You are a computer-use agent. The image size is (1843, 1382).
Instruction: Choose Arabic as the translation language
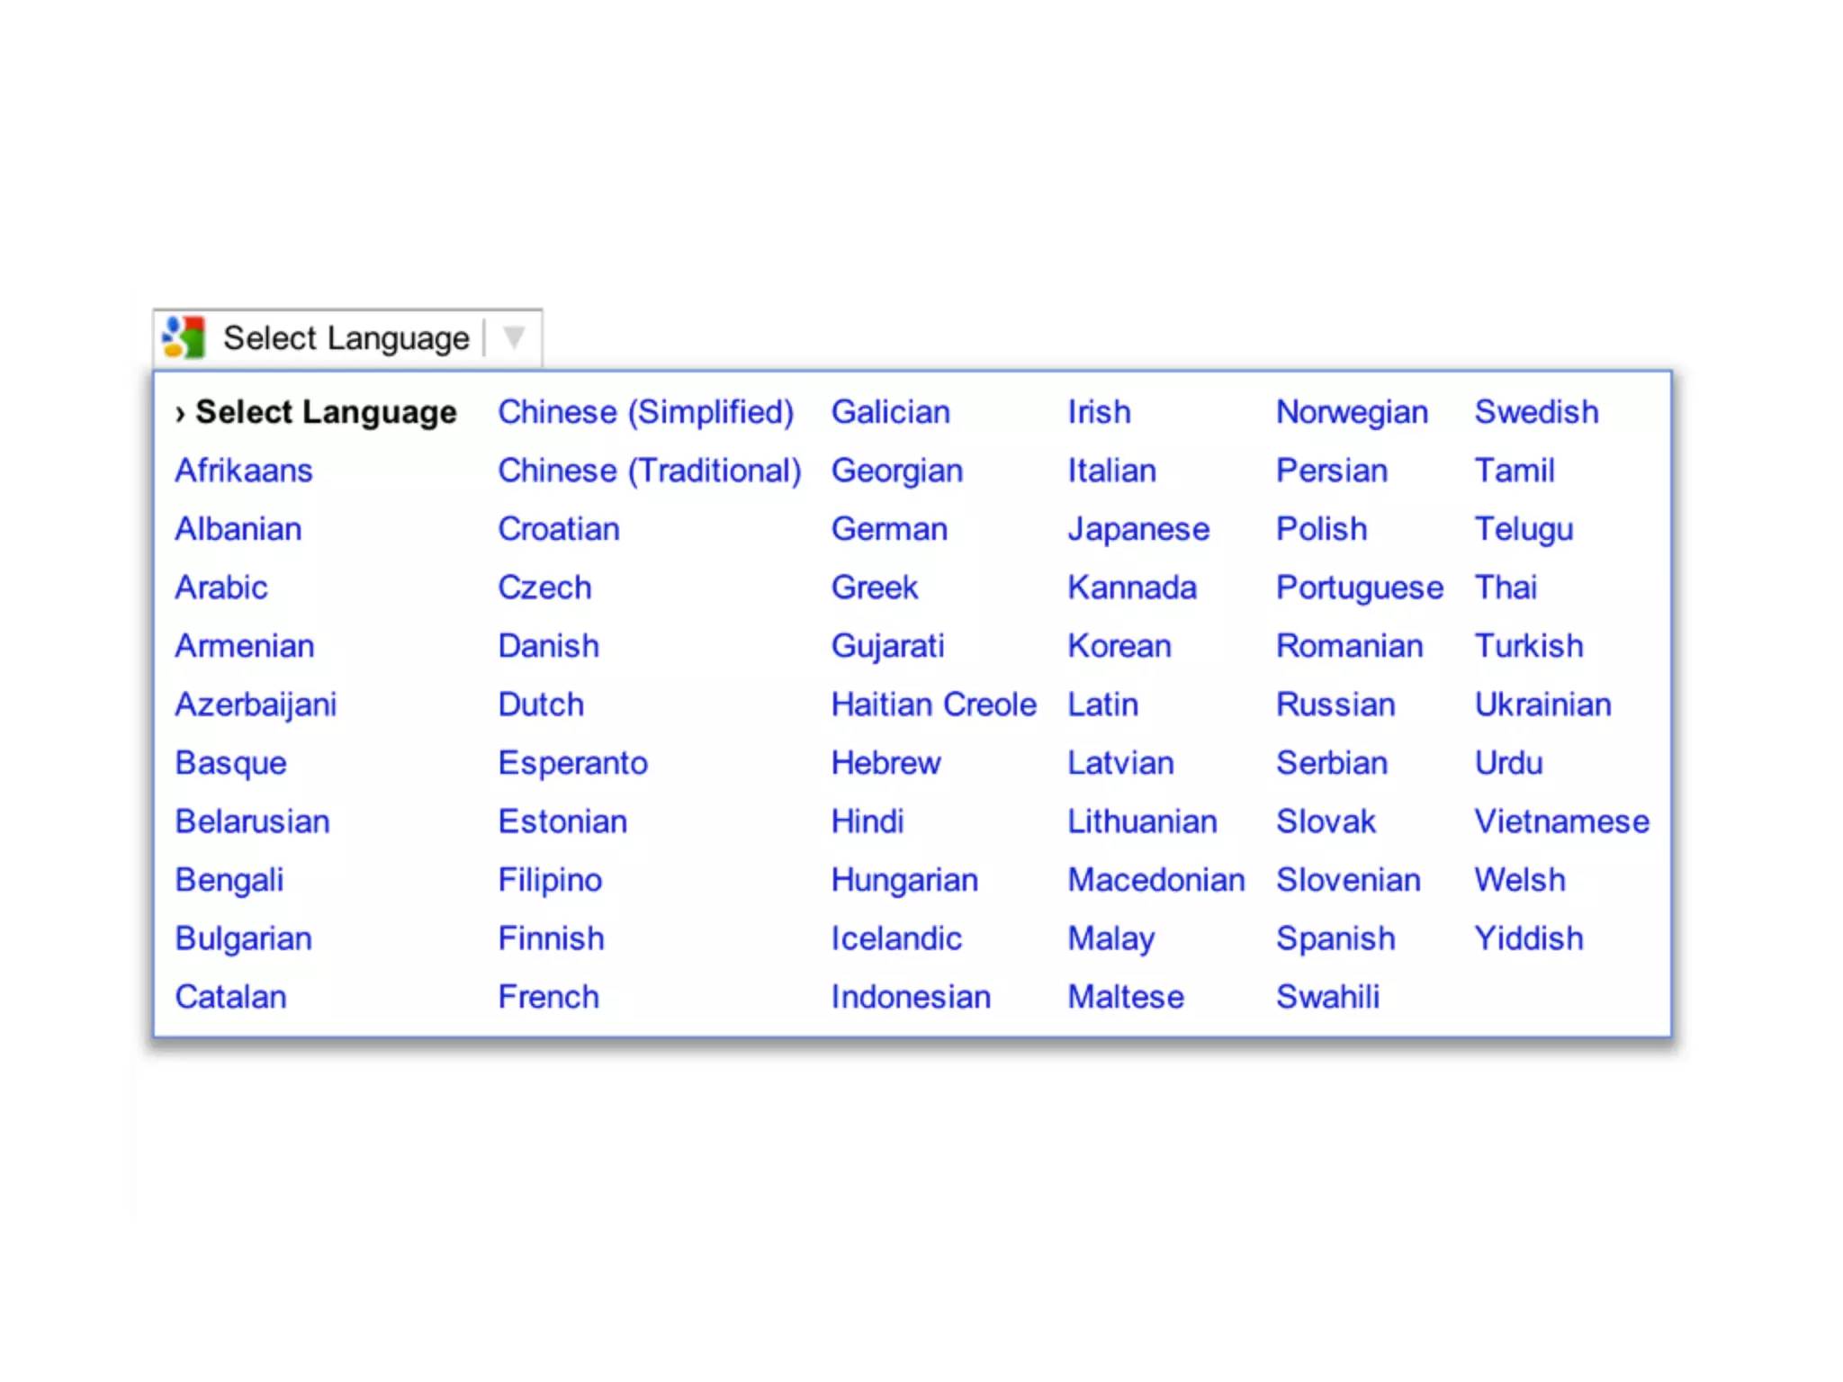pos(221,588)
